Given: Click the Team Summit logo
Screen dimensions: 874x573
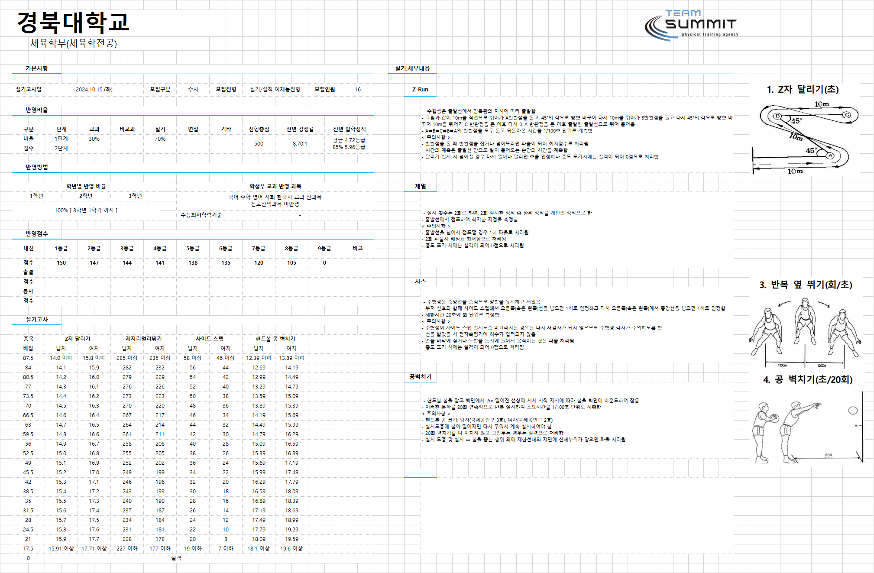Looking at the screenshot, I should click(691, 25).
